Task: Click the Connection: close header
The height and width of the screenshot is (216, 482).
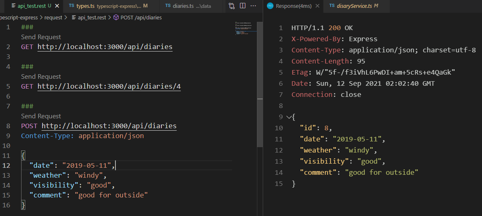Action: tap(326, 94)
